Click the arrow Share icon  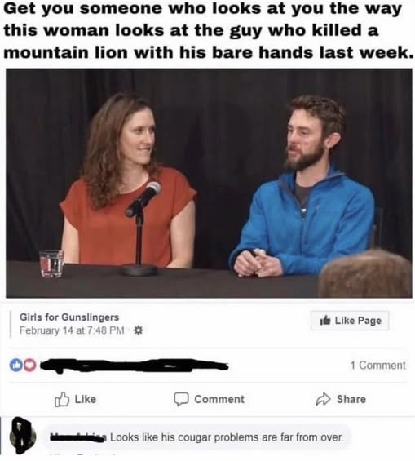(323, 399)
